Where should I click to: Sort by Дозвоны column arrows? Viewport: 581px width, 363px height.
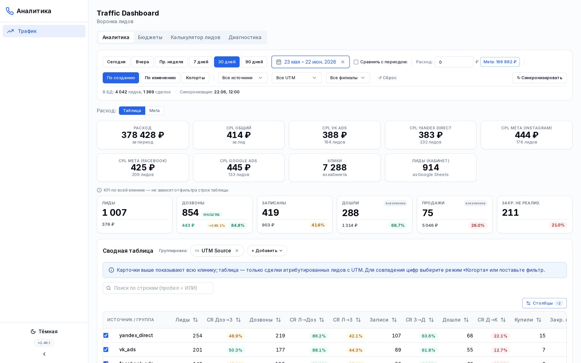(279, 320)
